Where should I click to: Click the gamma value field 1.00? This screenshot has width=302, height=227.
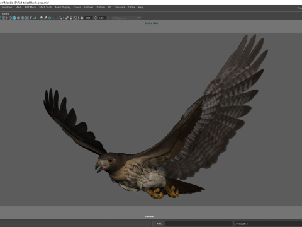click(101, 18)
